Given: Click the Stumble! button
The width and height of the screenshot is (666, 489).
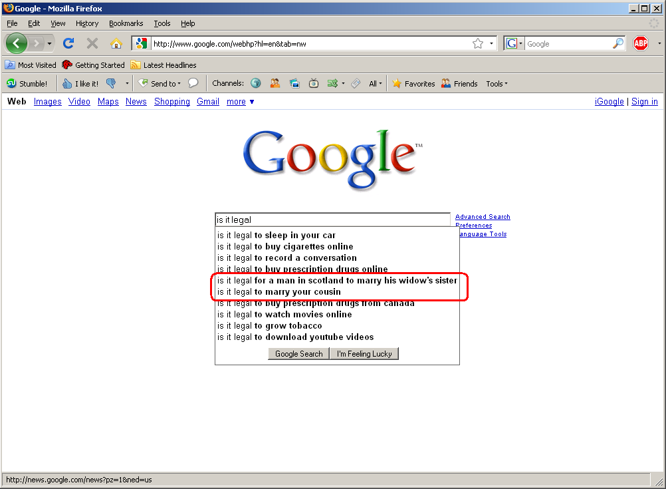Looking at the screenshot, I should [27, 84].
